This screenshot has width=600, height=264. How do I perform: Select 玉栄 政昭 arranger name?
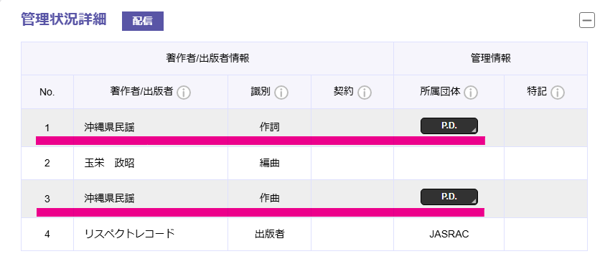tap(109, 163)
